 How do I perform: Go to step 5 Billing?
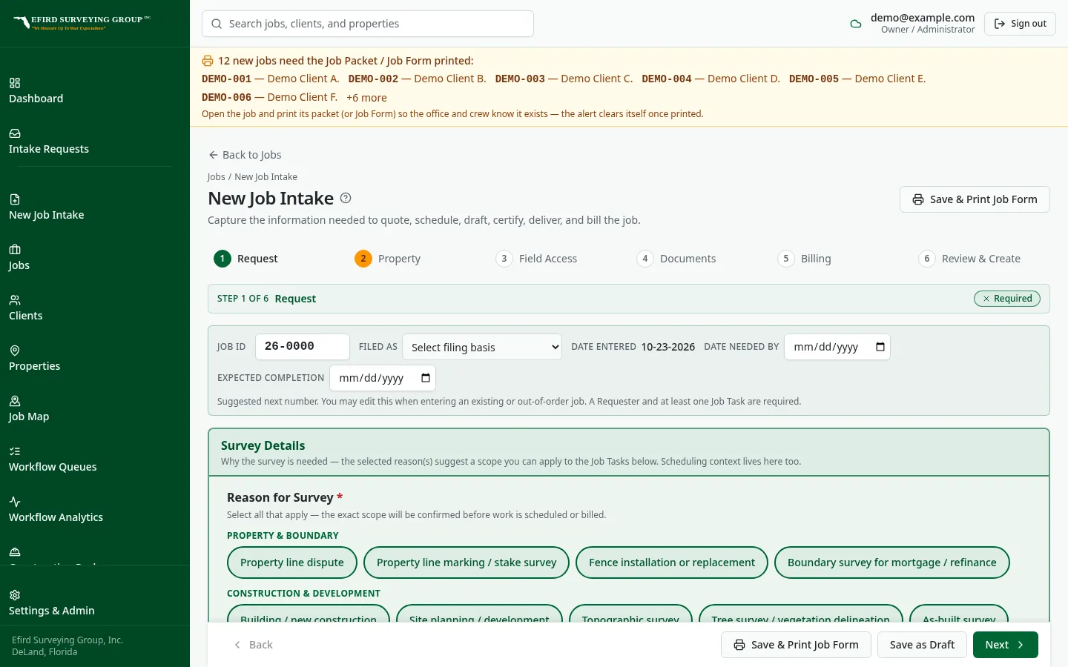coord(804,259)
